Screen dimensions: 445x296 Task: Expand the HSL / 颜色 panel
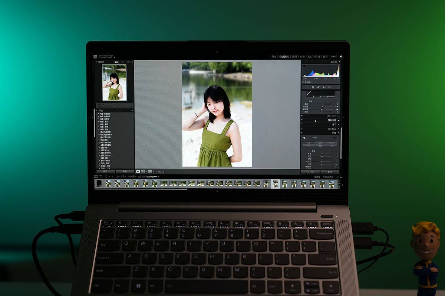pyautogui.click(x=339, y=116)
